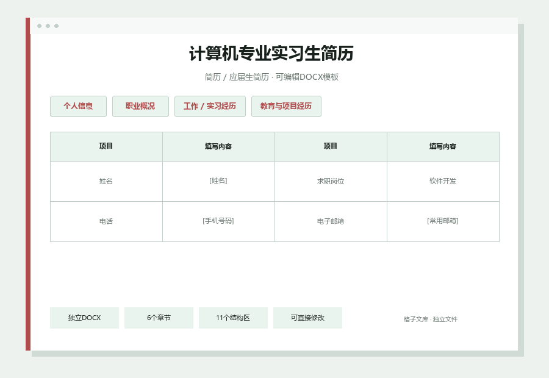Select the 姓名 table cell

point(106,181)
